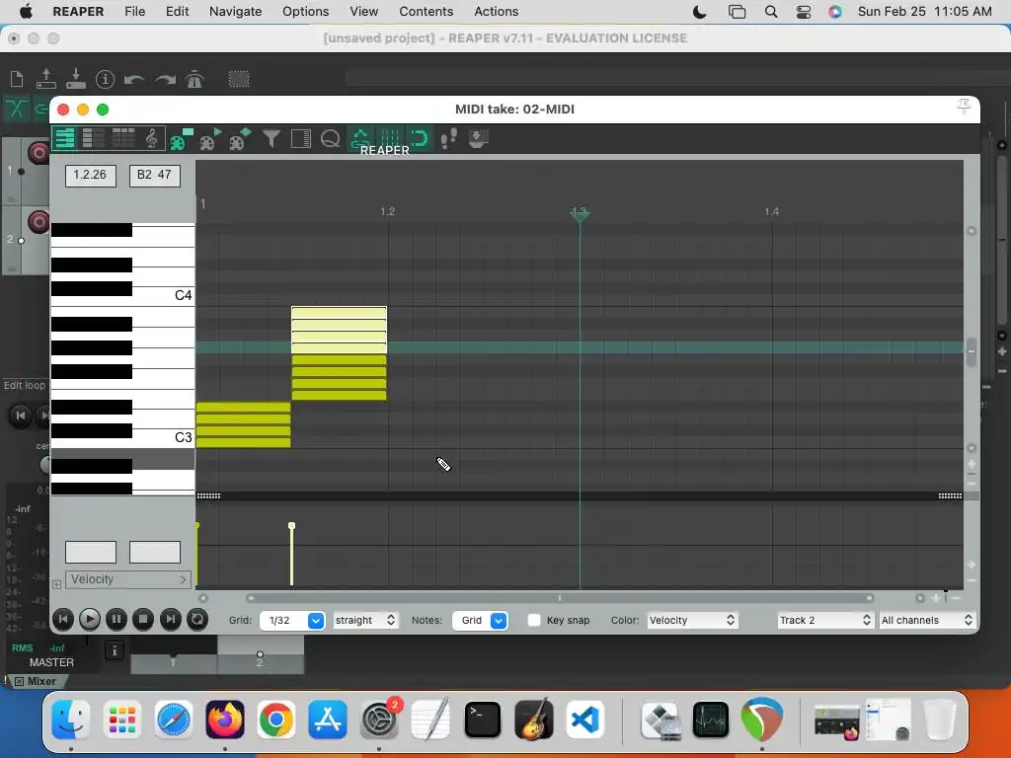The height and width of the screenshot is (758, 1011).
Task: Click Undo arrow in main toolbar
Action: (x=134, y=79)
